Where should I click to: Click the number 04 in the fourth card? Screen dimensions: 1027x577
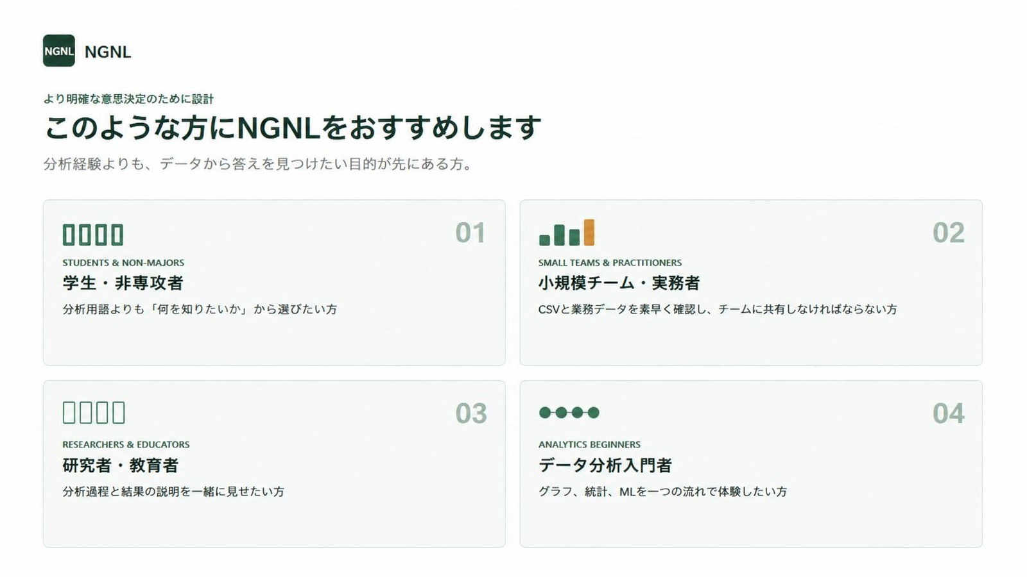[x=949, y=414]
